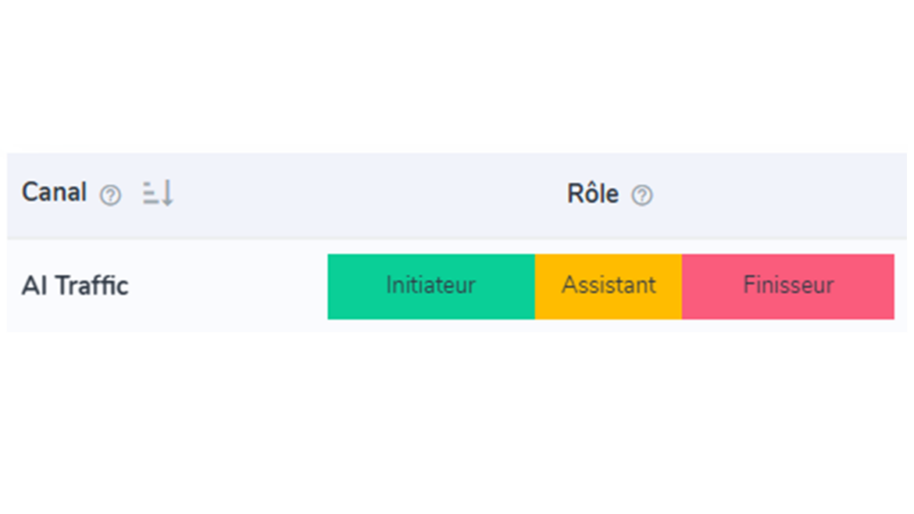Viewport: 914px width, 514px height.
Task: Select the pink Finisseur segment
Action: point(788,286)
